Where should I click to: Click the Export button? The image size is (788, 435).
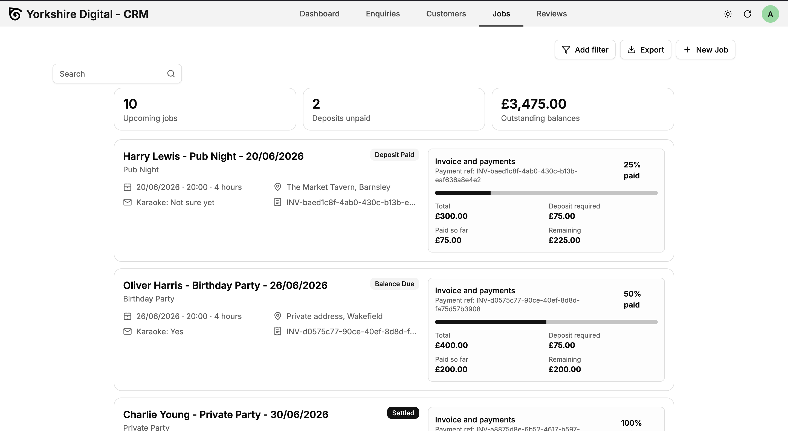pos(645,50)
